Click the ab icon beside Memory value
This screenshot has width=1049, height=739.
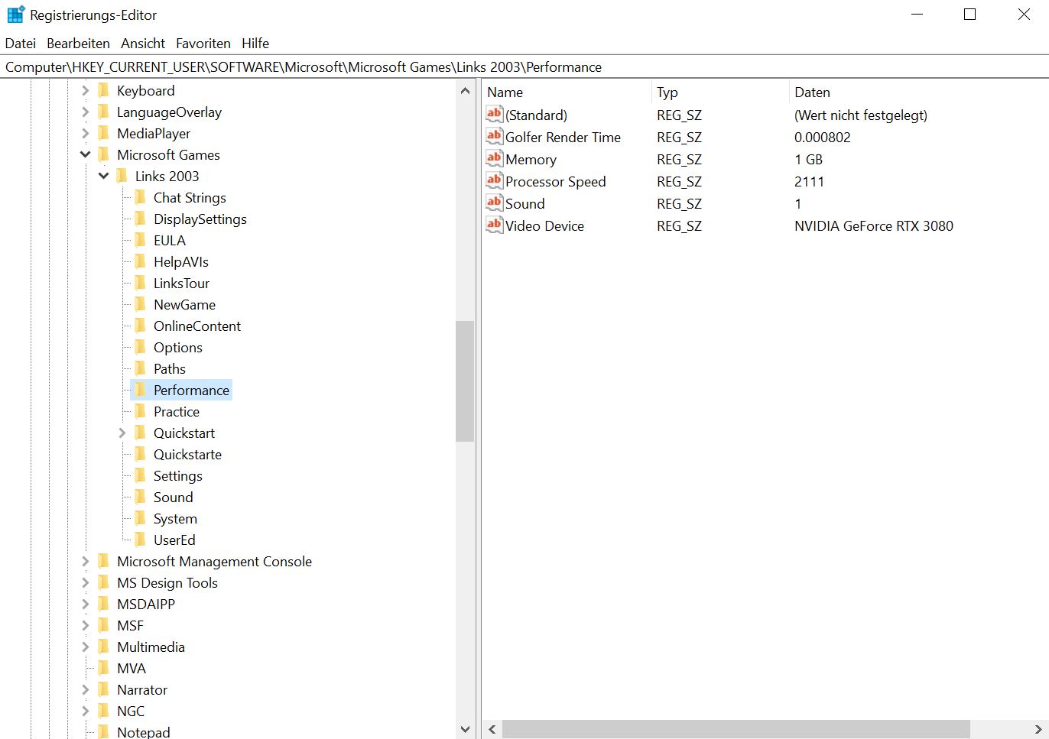pos(495,158)
